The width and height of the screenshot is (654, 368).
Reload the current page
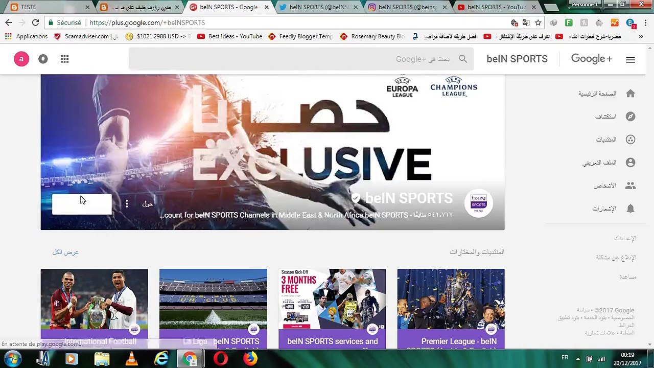(35, 22)
